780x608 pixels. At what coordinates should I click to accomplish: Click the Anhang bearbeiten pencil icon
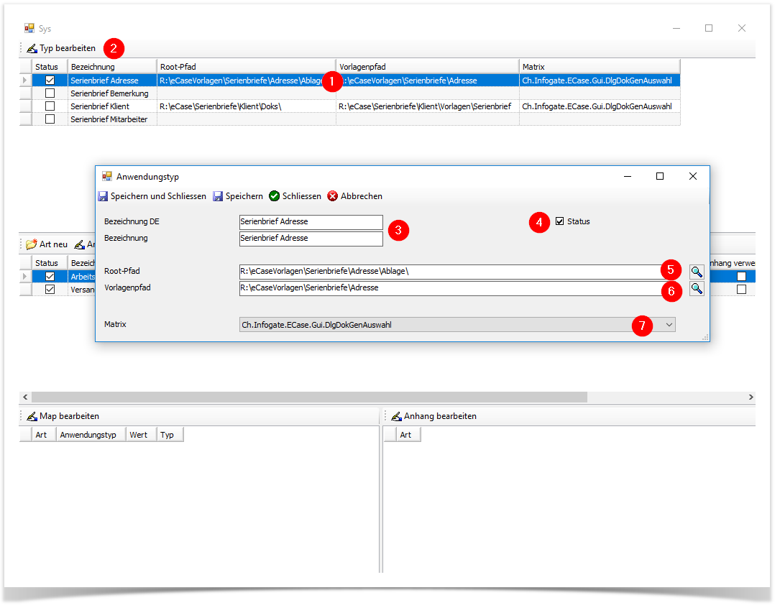coord(396,416)
